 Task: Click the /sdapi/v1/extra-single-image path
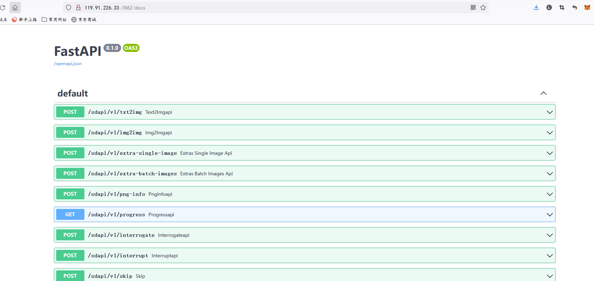click(132, 153)
